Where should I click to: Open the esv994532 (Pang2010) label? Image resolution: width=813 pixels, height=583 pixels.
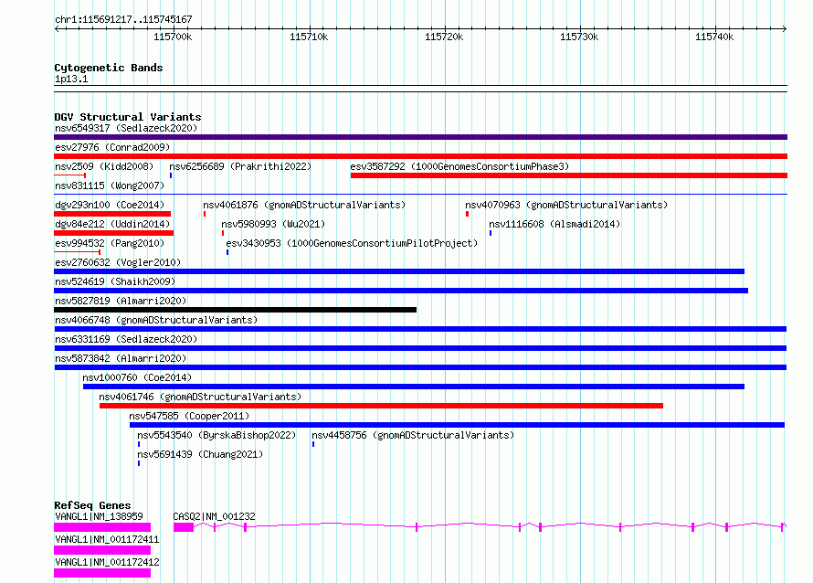click(x=110, y=243)
